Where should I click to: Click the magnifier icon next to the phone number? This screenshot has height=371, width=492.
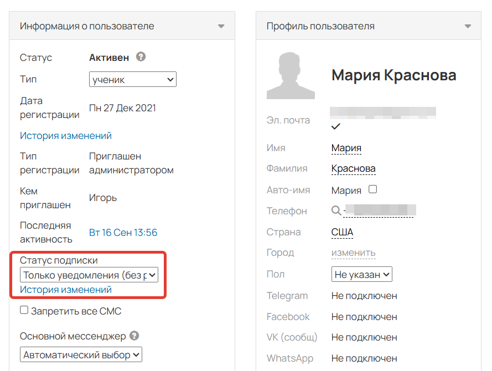click(335, 210)
